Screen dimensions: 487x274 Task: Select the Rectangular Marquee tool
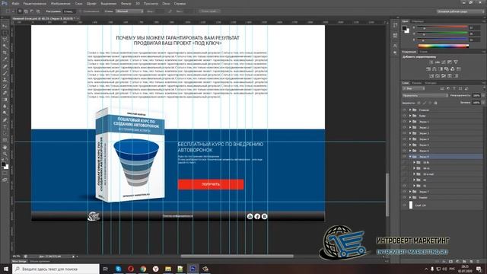[x=5, y=33]
